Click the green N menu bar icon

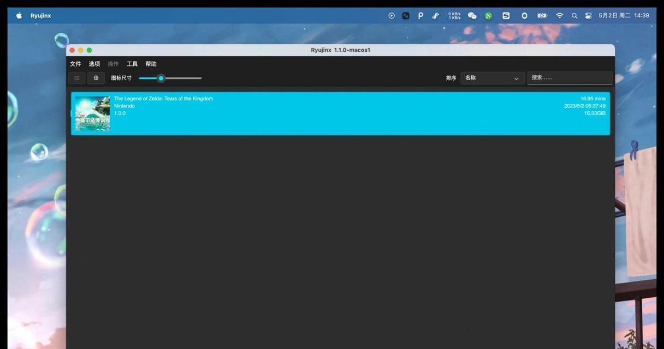tap(488, 16)
